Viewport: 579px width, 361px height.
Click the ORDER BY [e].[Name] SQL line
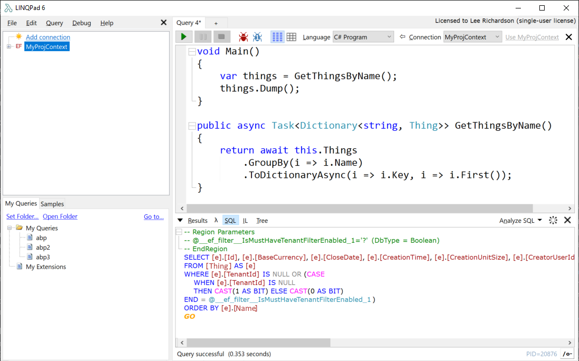(x=221, y=308)
